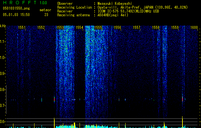The height and width of the screenshot is (128, 201).
Task: Click Ogata-vill. Akita-Pref. JAPAN location text
Action: pyautogui.click(x=143, y=7)
